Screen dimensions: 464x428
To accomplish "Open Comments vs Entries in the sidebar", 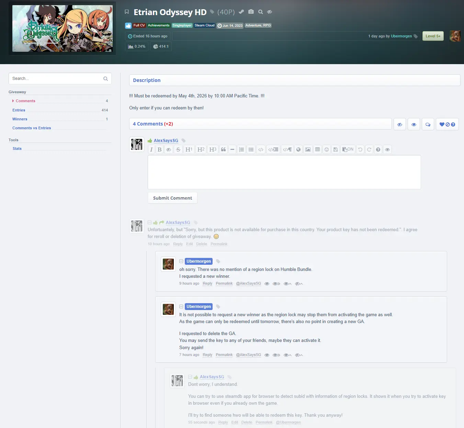I will [32, 128].
